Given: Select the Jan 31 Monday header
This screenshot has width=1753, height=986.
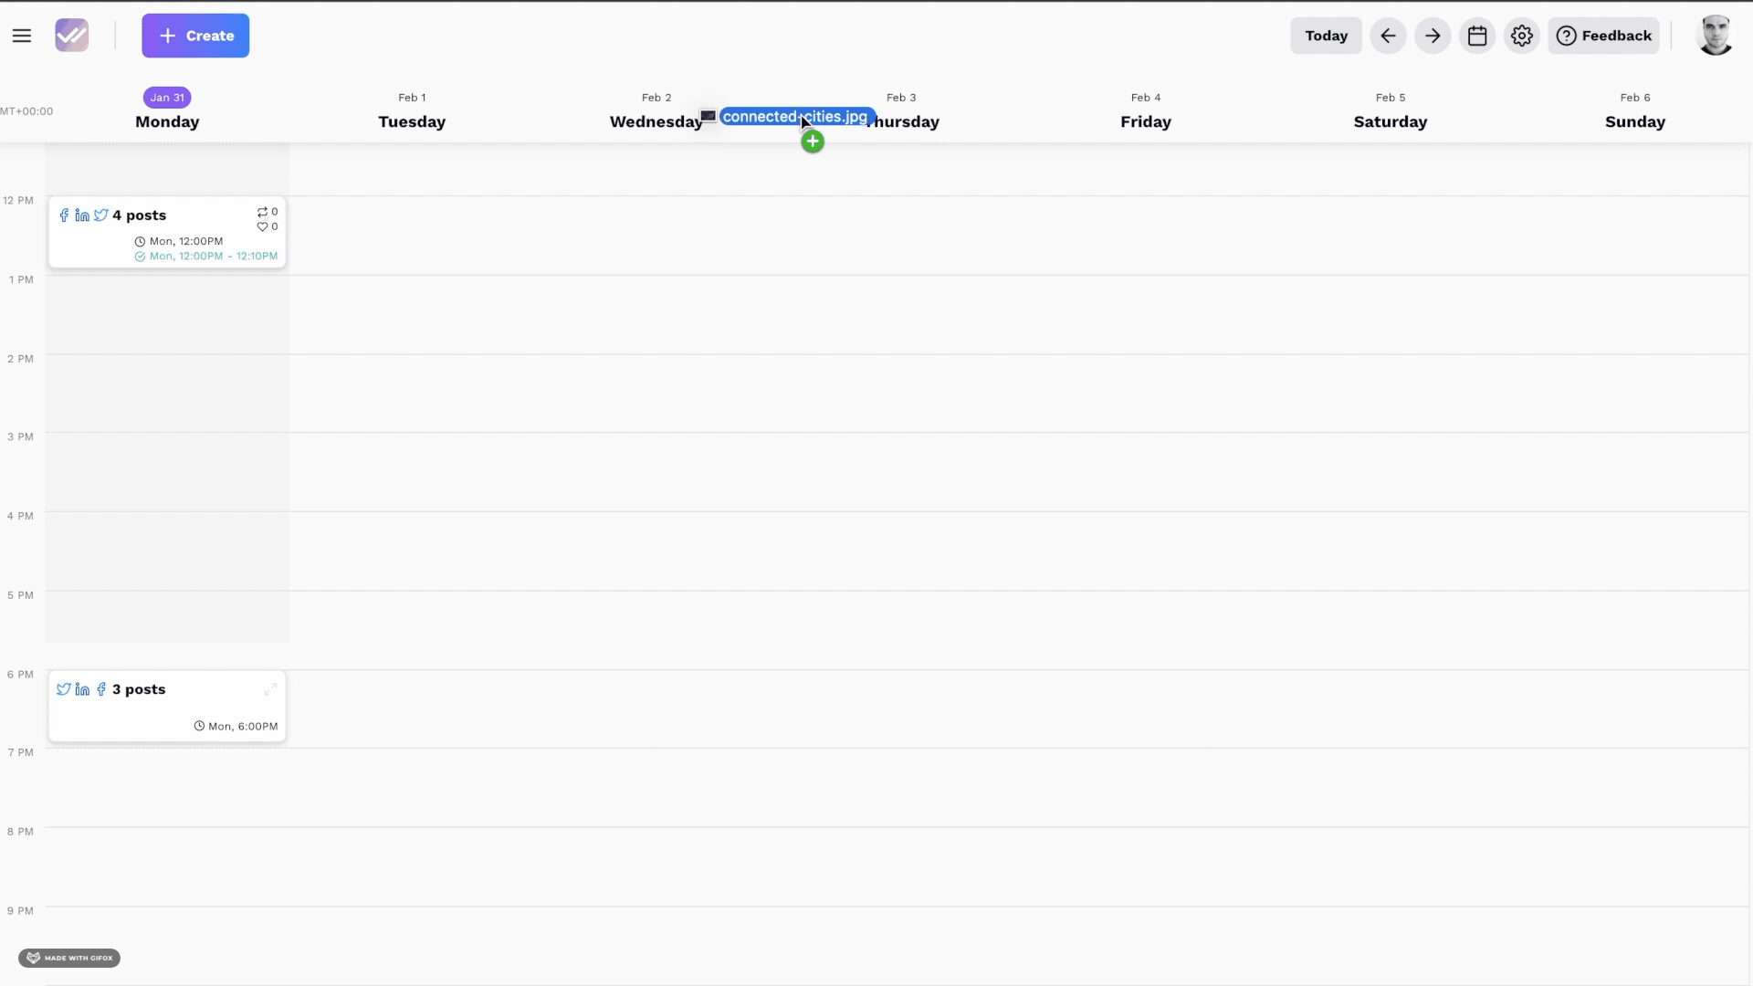Looking at the screenshot, I should point(167,110).
